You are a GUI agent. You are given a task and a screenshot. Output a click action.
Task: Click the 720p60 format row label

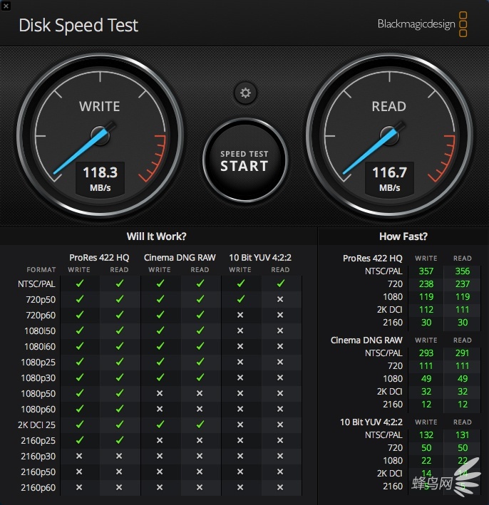tap(41, 316)
